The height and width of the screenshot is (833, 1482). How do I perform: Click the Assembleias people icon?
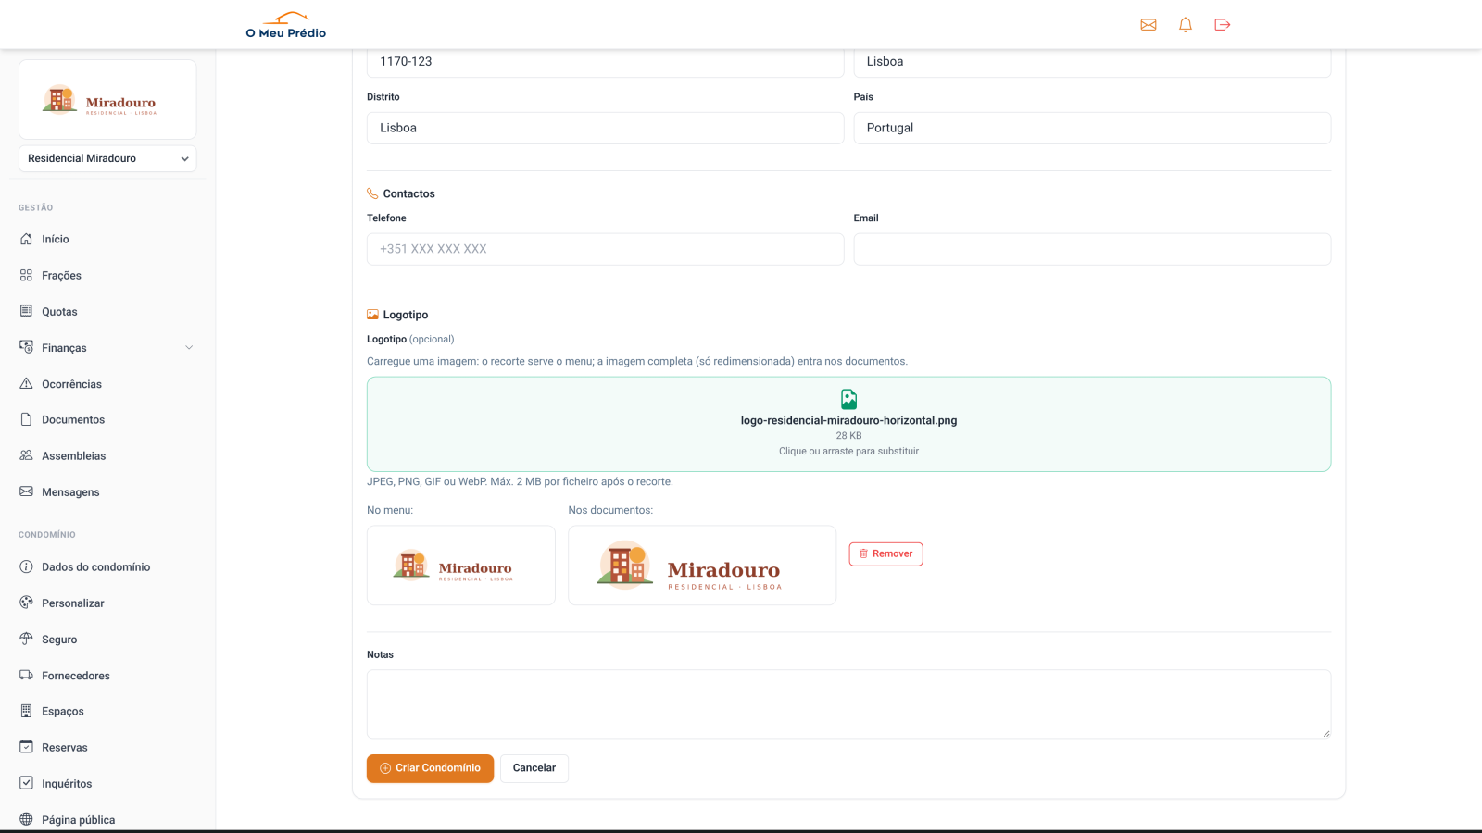pos(26,455)
